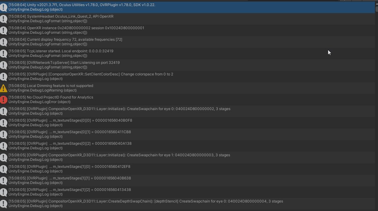Viewport: 378px width, 211px height.
Task: Select the m_textureStages[1][1] log message
Action: click(187, 180)
